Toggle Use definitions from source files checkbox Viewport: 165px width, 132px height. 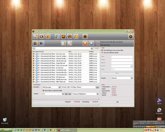[102, 50]
